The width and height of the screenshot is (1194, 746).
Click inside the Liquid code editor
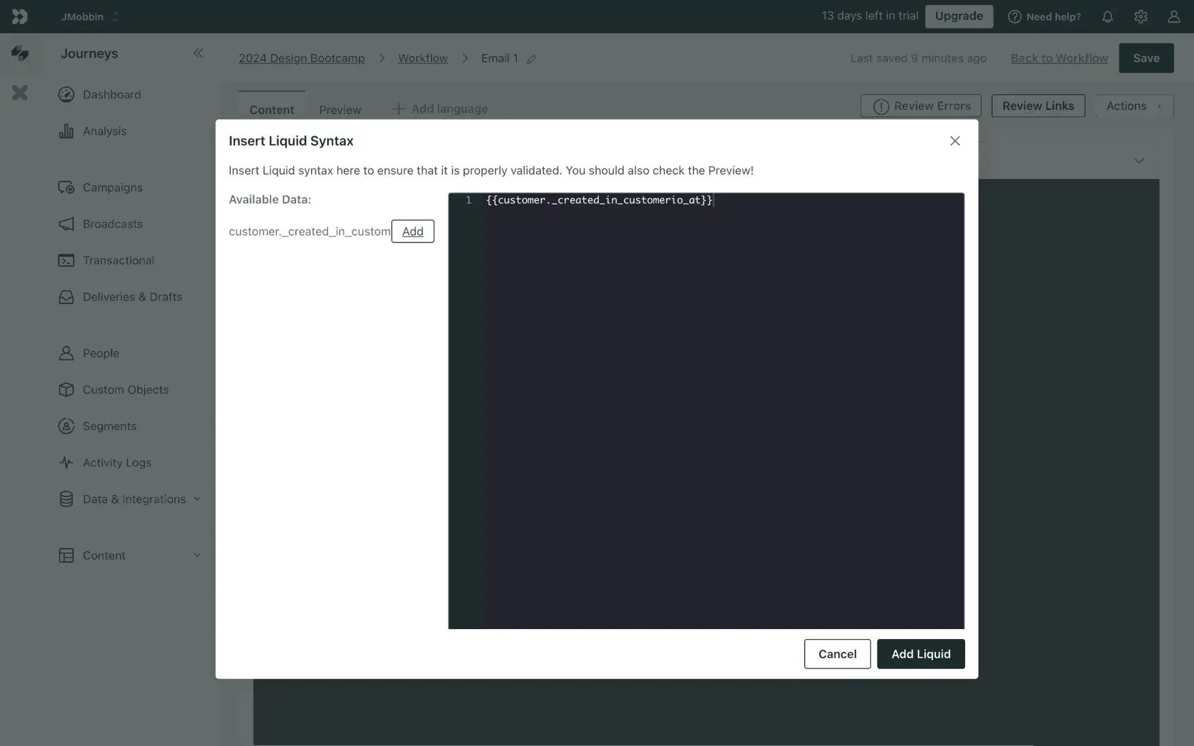[721, 410]
